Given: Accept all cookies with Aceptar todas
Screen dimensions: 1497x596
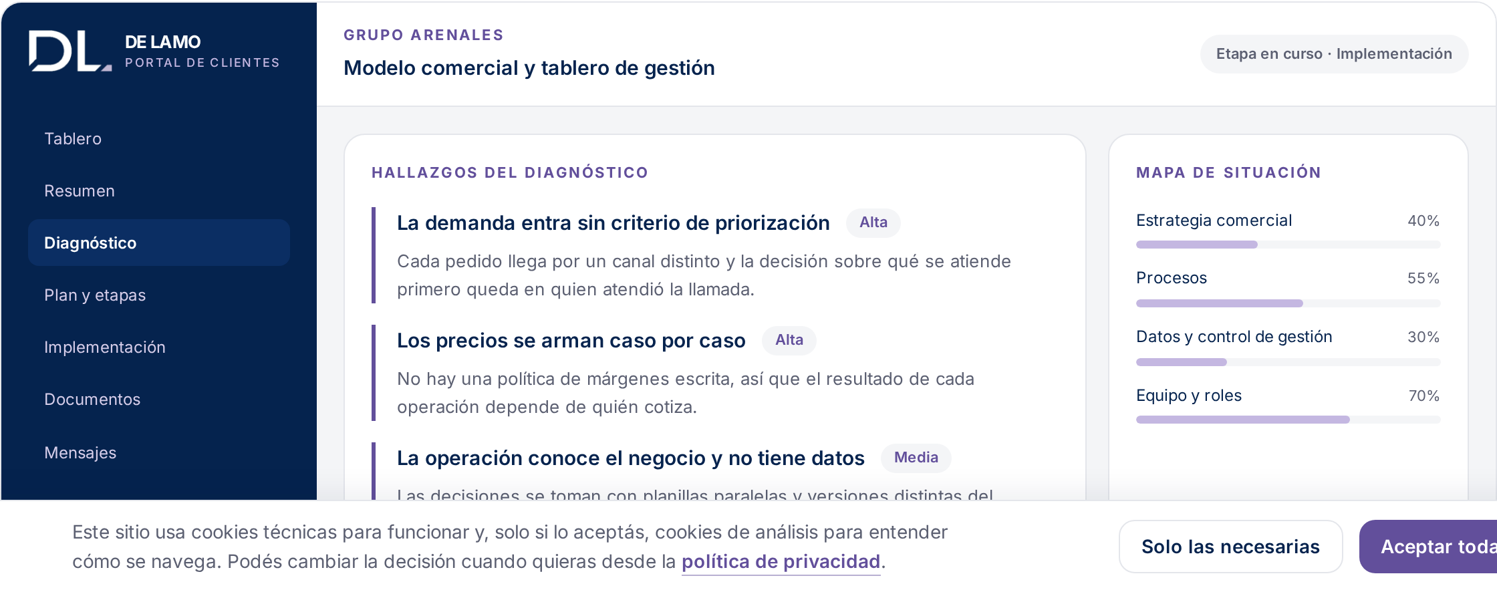Looking at the screenshot, I should point(1428,547).
